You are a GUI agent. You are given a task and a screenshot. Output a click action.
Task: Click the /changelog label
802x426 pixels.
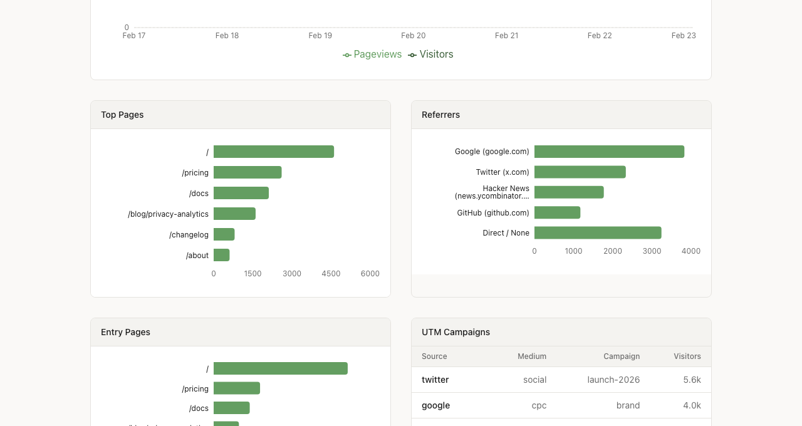click(x=189, y=235)
